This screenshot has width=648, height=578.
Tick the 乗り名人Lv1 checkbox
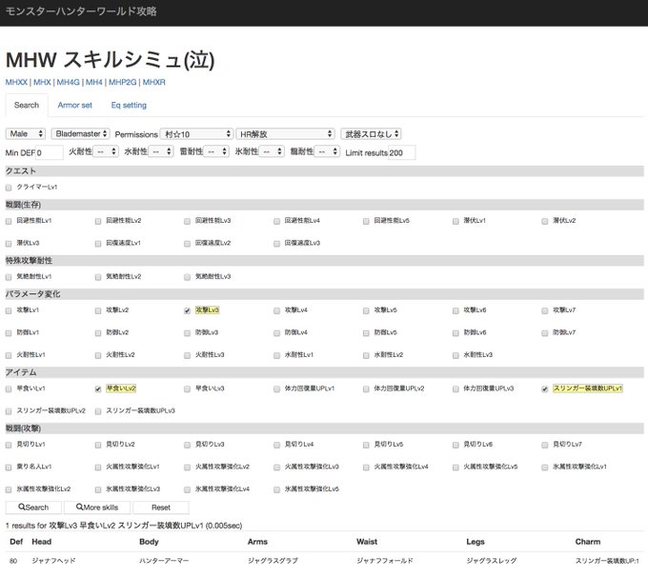9,468
